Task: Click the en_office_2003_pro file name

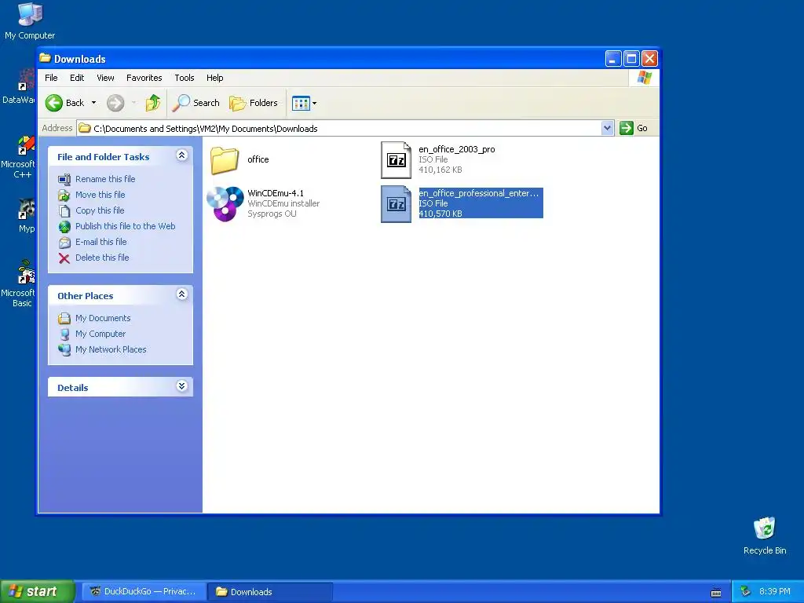Action: (x=456, y=149)
